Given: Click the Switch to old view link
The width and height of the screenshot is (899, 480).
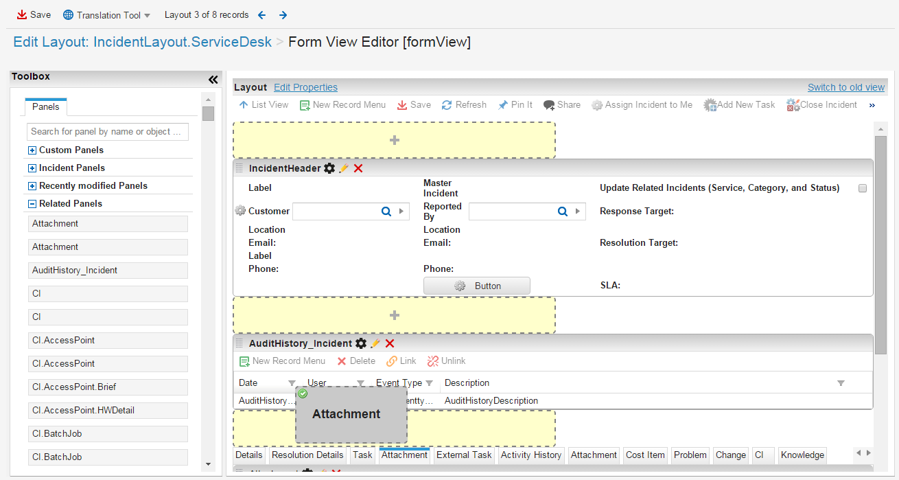Looking at the screenshot, I should [845, 87].
